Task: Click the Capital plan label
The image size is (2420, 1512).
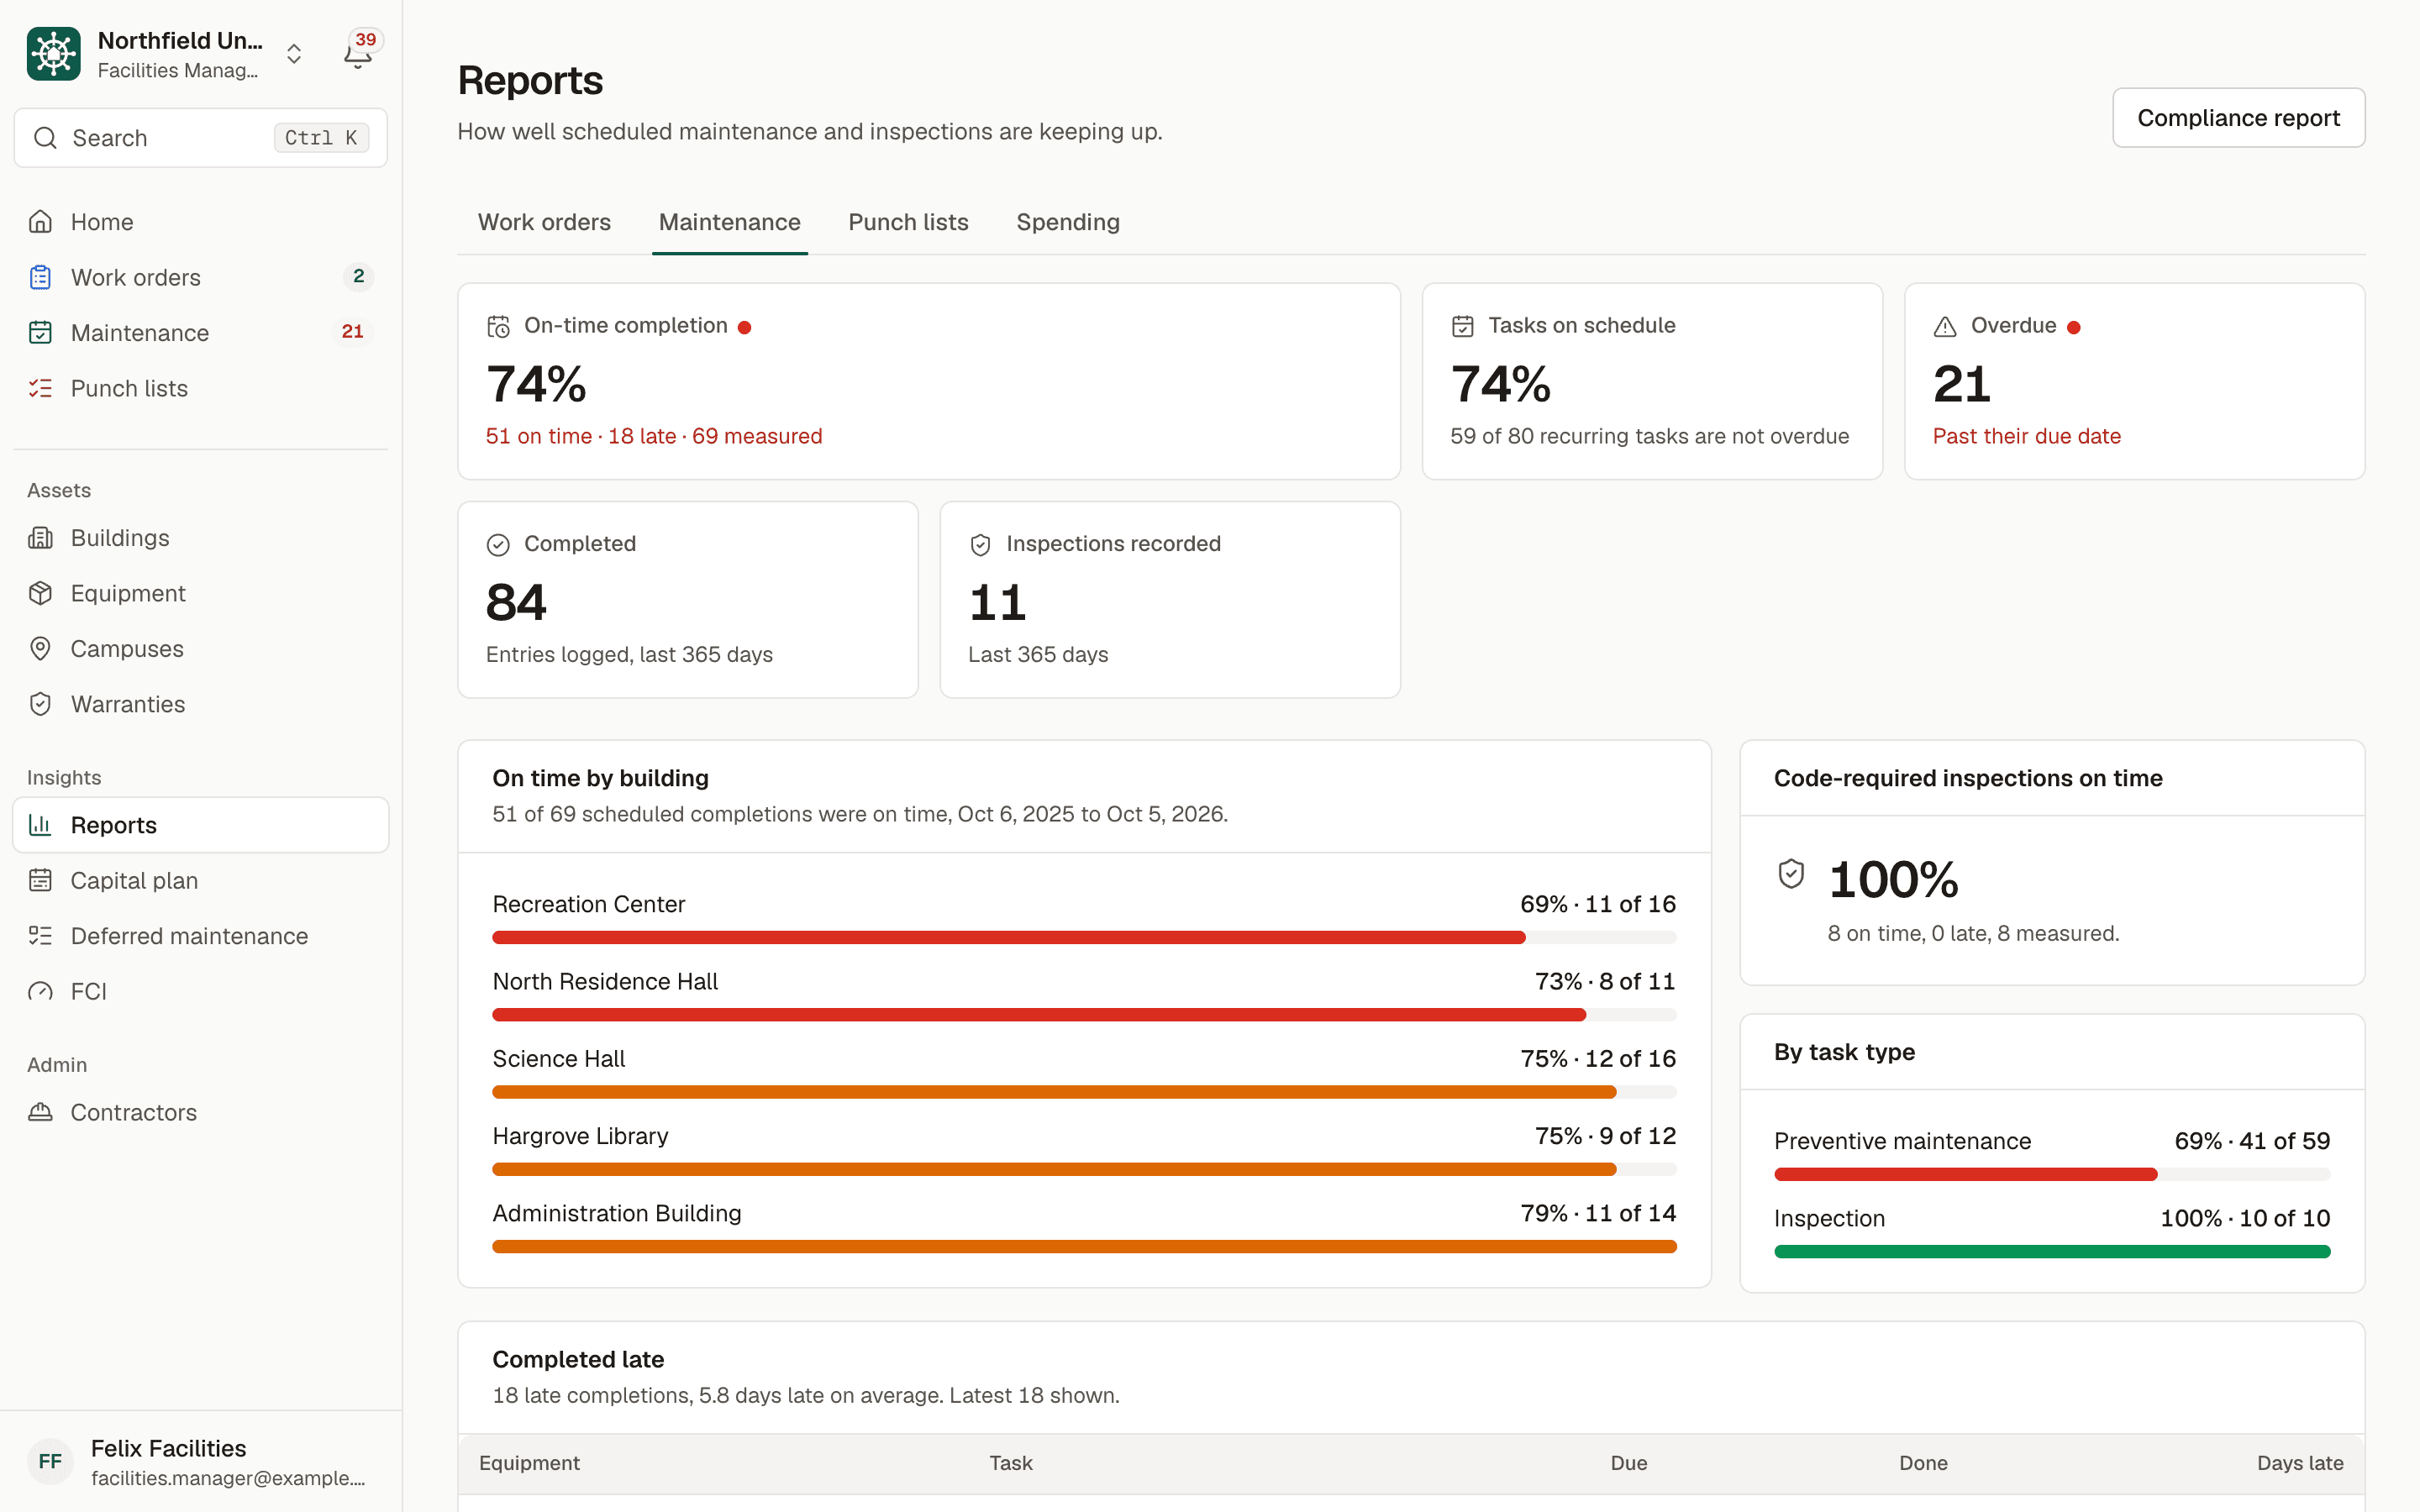Action: click(134, 880)
